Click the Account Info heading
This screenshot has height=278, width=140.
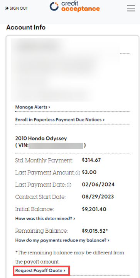pyautogui.click(x=26, y=28)
